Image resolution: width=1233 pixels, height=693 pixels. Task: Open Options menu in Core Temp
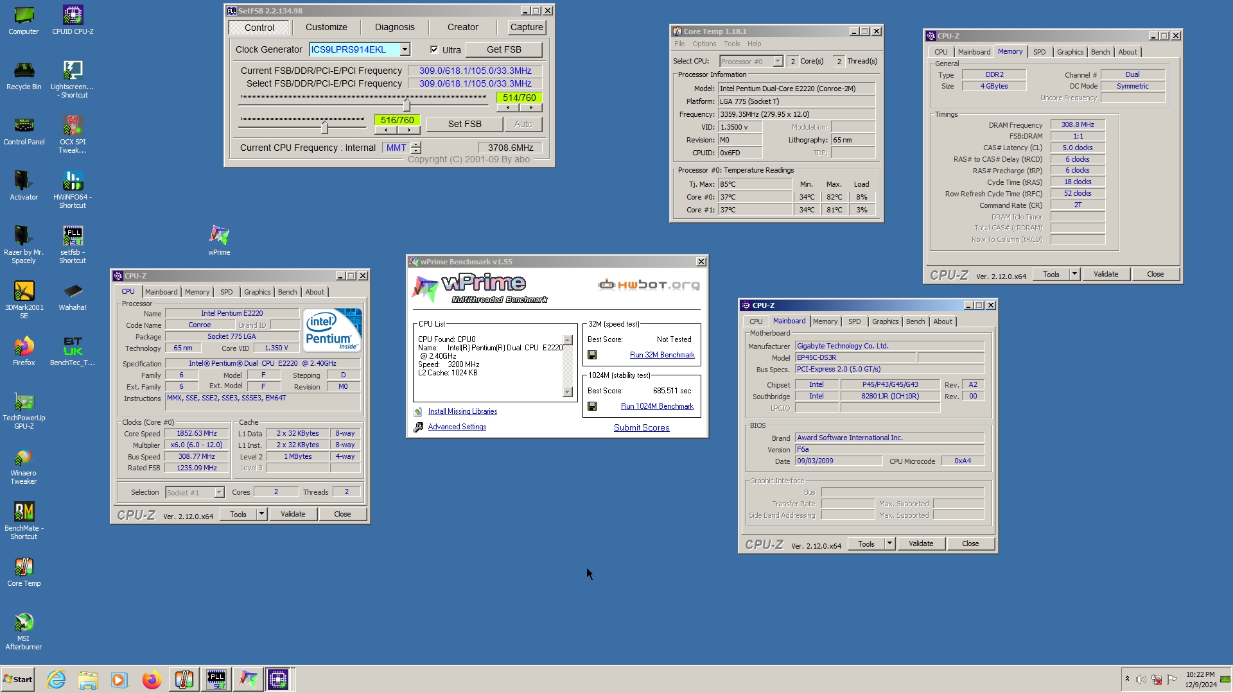tap(704, 44)
